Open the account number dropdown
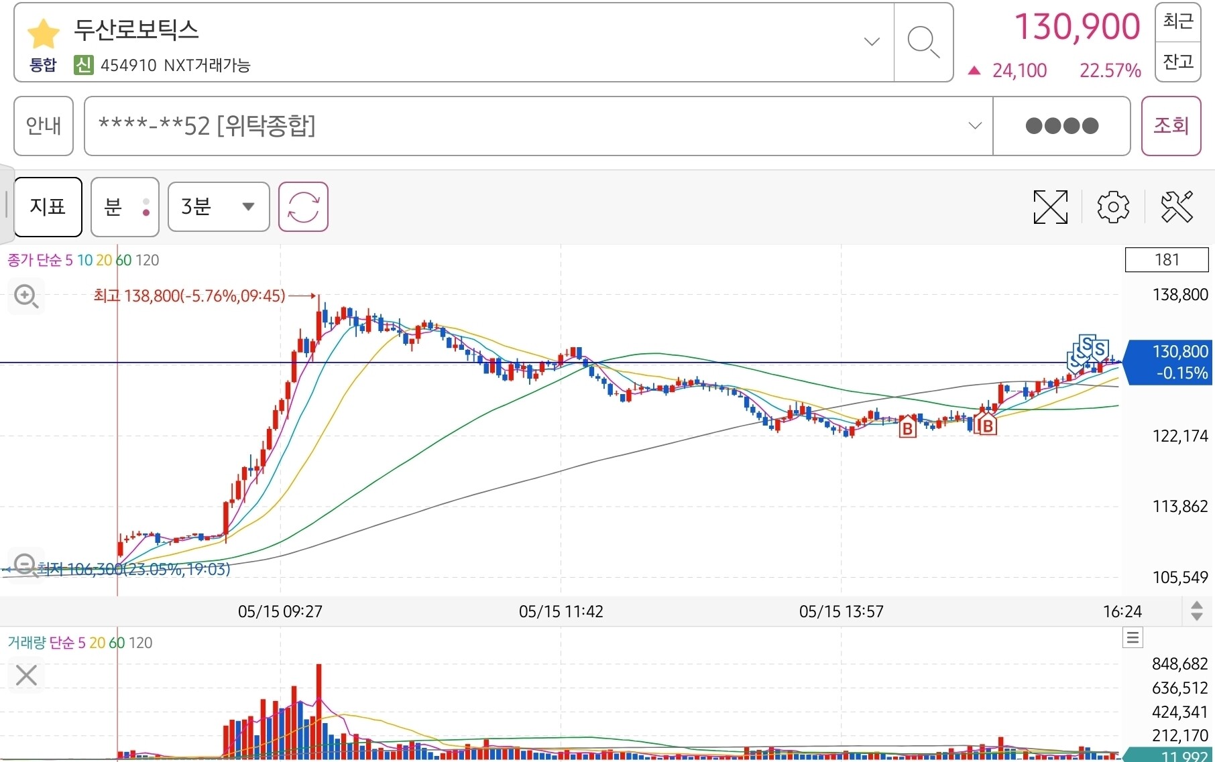The width and height of the screenshot is (1215, 762). coord(975,125)
